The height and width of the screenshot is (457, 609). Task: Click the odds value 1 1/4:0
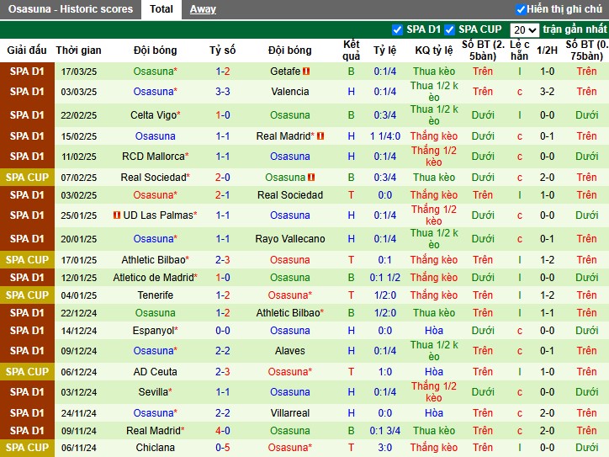[385, 136]
